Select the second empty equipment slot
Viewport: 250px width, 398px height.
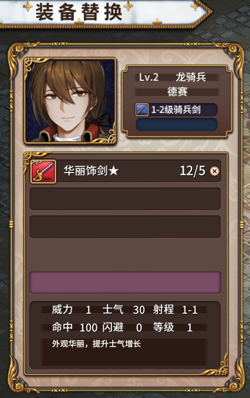coord(125,199)
